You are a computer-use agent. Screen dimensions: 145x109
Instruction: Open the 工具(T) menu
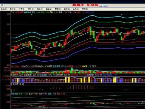(76, 9)
